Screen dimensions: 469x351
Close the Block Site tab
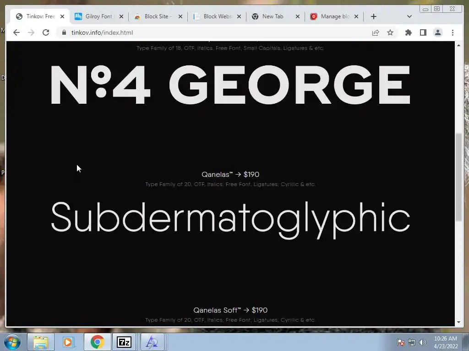(x=180, y=16)
